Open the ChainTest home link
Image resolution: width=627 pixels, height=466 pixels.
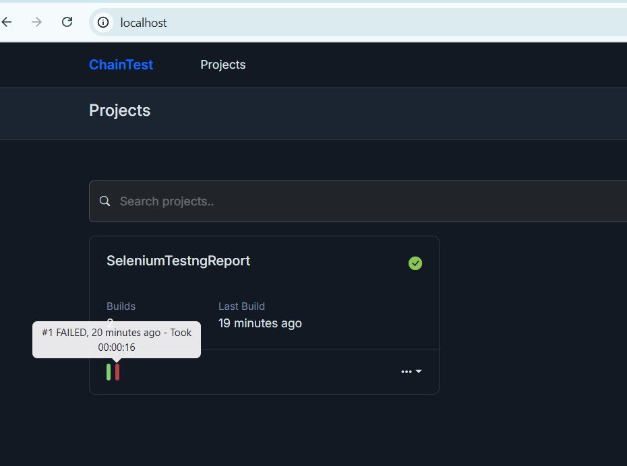tap(121, 65)
